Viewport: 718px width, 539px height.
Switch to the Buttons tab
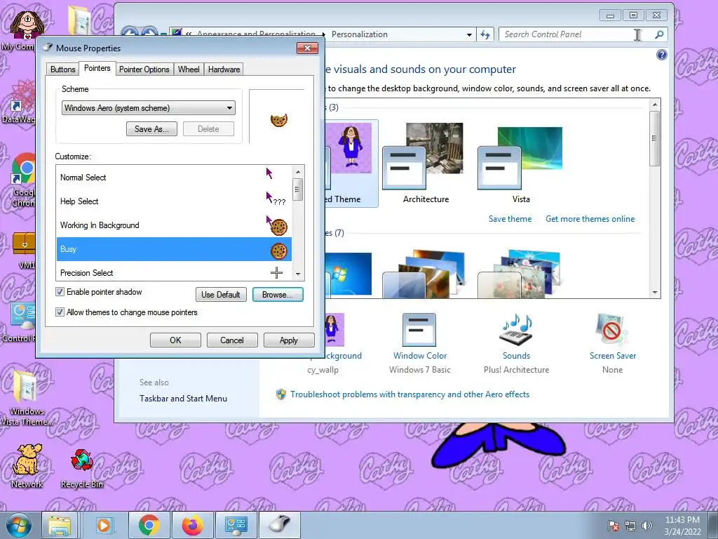pos(62,69)
